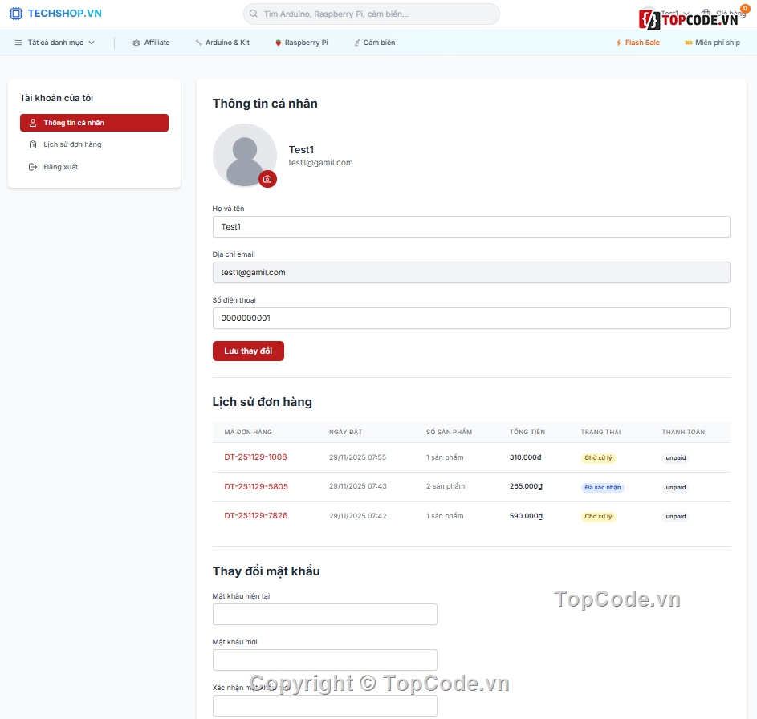Switch to Lịch sử đơn hàng in sidebar
The width and height of the screenshot is (757, 719).
tap(71, 144)
